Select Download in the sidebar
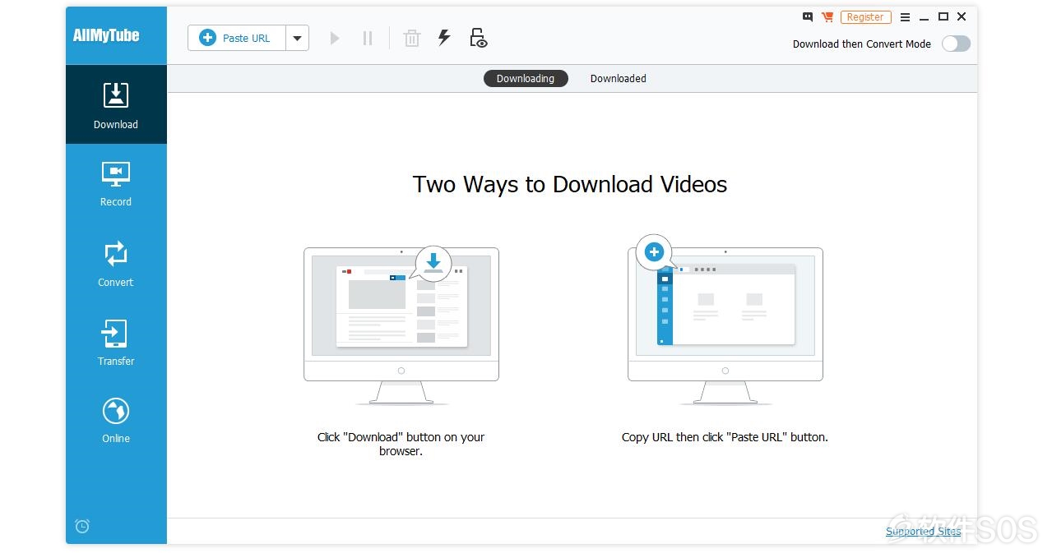 [x=116, y=104]
